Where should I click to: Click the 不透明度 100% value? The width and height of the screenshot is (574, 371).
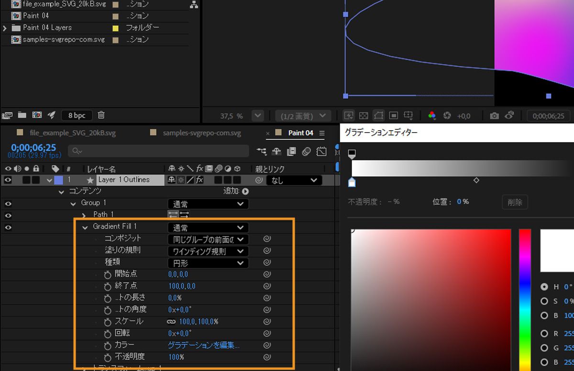tap(176, 357)
